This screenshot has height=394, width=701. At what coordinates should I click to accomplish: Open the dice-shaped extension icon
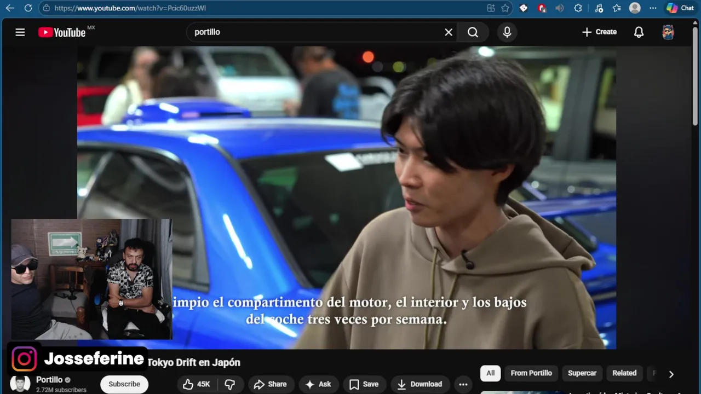click(524, 8)
